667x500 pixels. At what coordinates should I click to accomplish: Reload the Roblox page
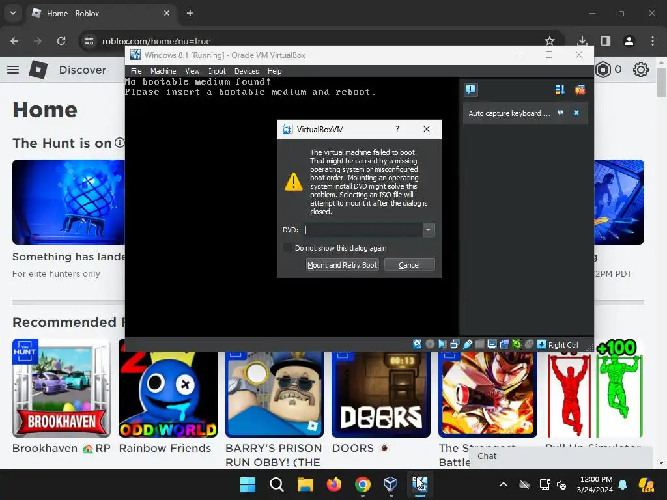(x=61, y=41)
